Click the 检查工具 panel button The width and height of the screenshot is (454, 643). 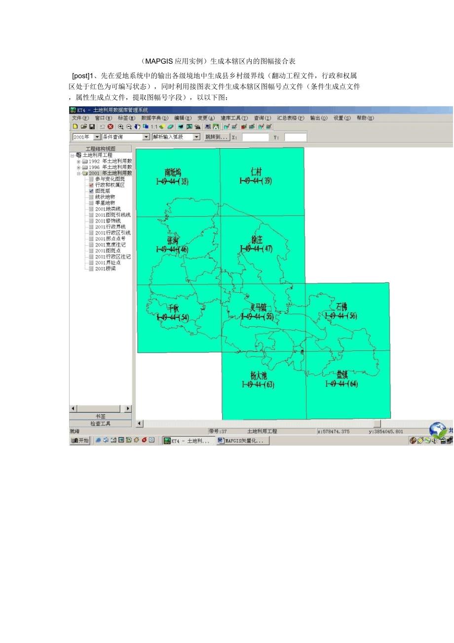[x=100, y=423]
